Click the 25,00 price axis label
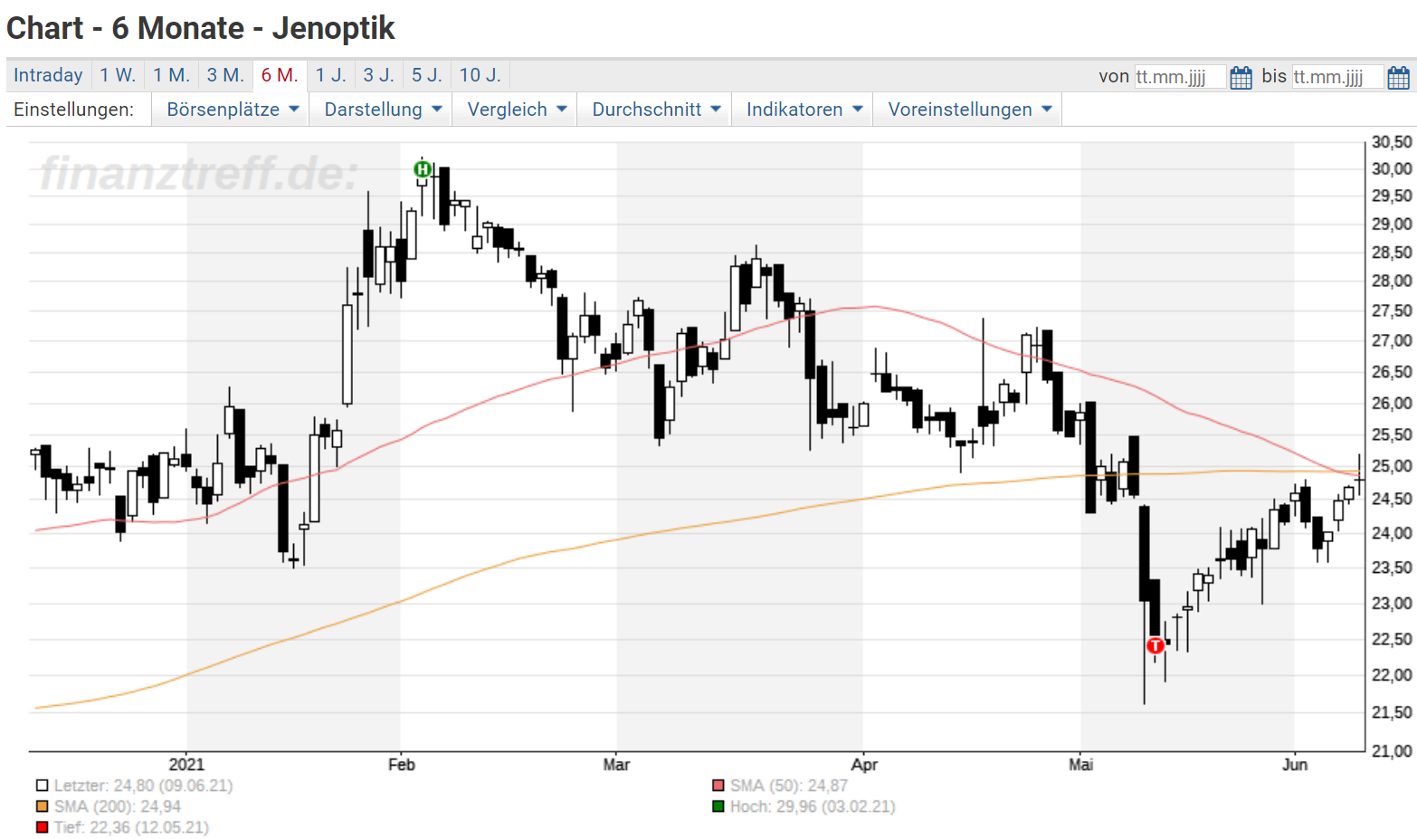The height and width of the screenshot is (839, 1417). click(1392, 466)
